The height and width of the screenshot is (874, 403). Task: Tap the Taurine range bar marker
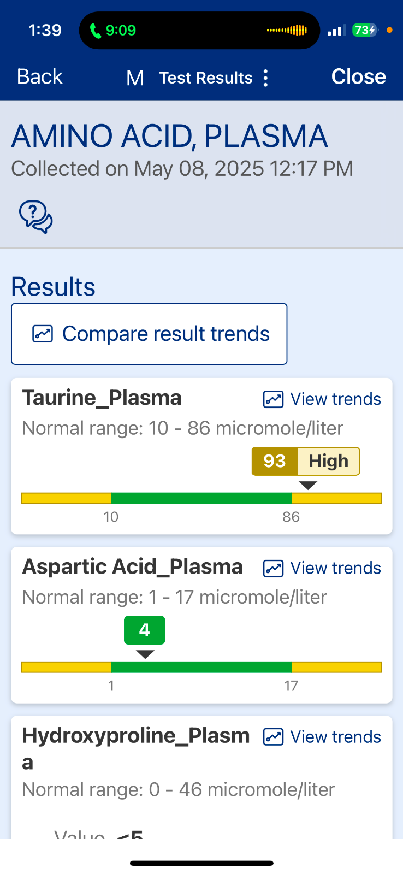309,485
